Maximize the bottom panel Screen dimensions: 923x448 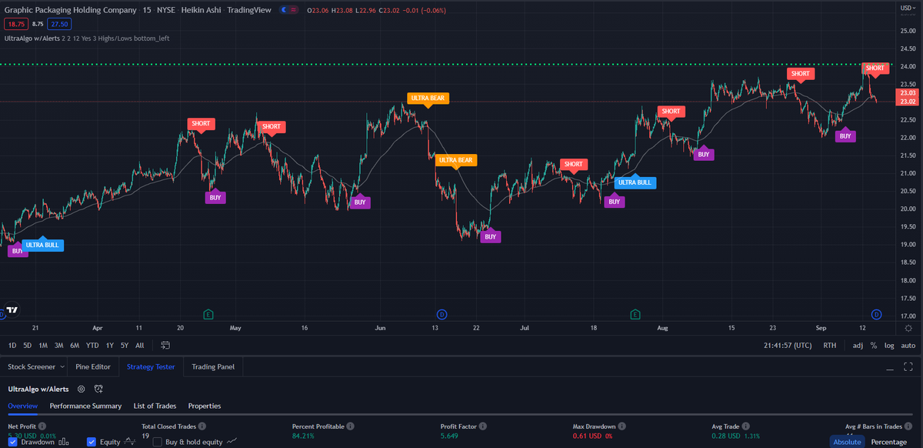908,367
